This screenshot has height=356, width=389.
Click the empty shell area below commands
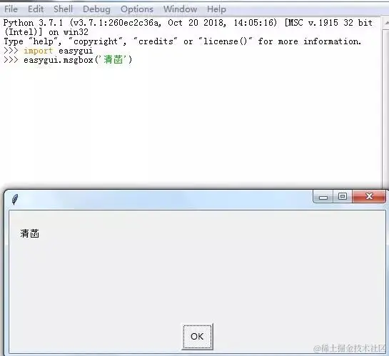click(x=191, y=124)
